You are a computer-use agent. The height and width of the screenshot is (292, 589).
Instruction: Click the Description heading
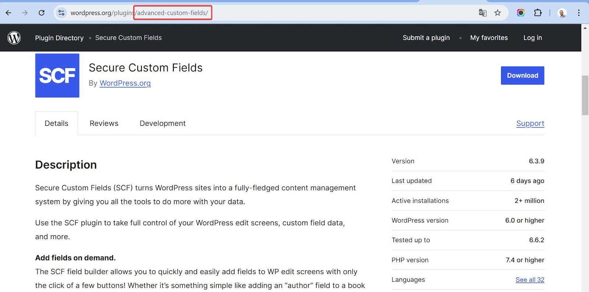tap(66, 165)
